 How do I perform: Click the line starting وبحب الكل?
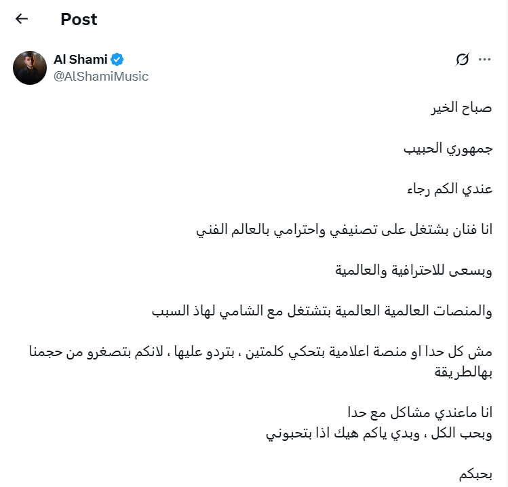point(379,433)
